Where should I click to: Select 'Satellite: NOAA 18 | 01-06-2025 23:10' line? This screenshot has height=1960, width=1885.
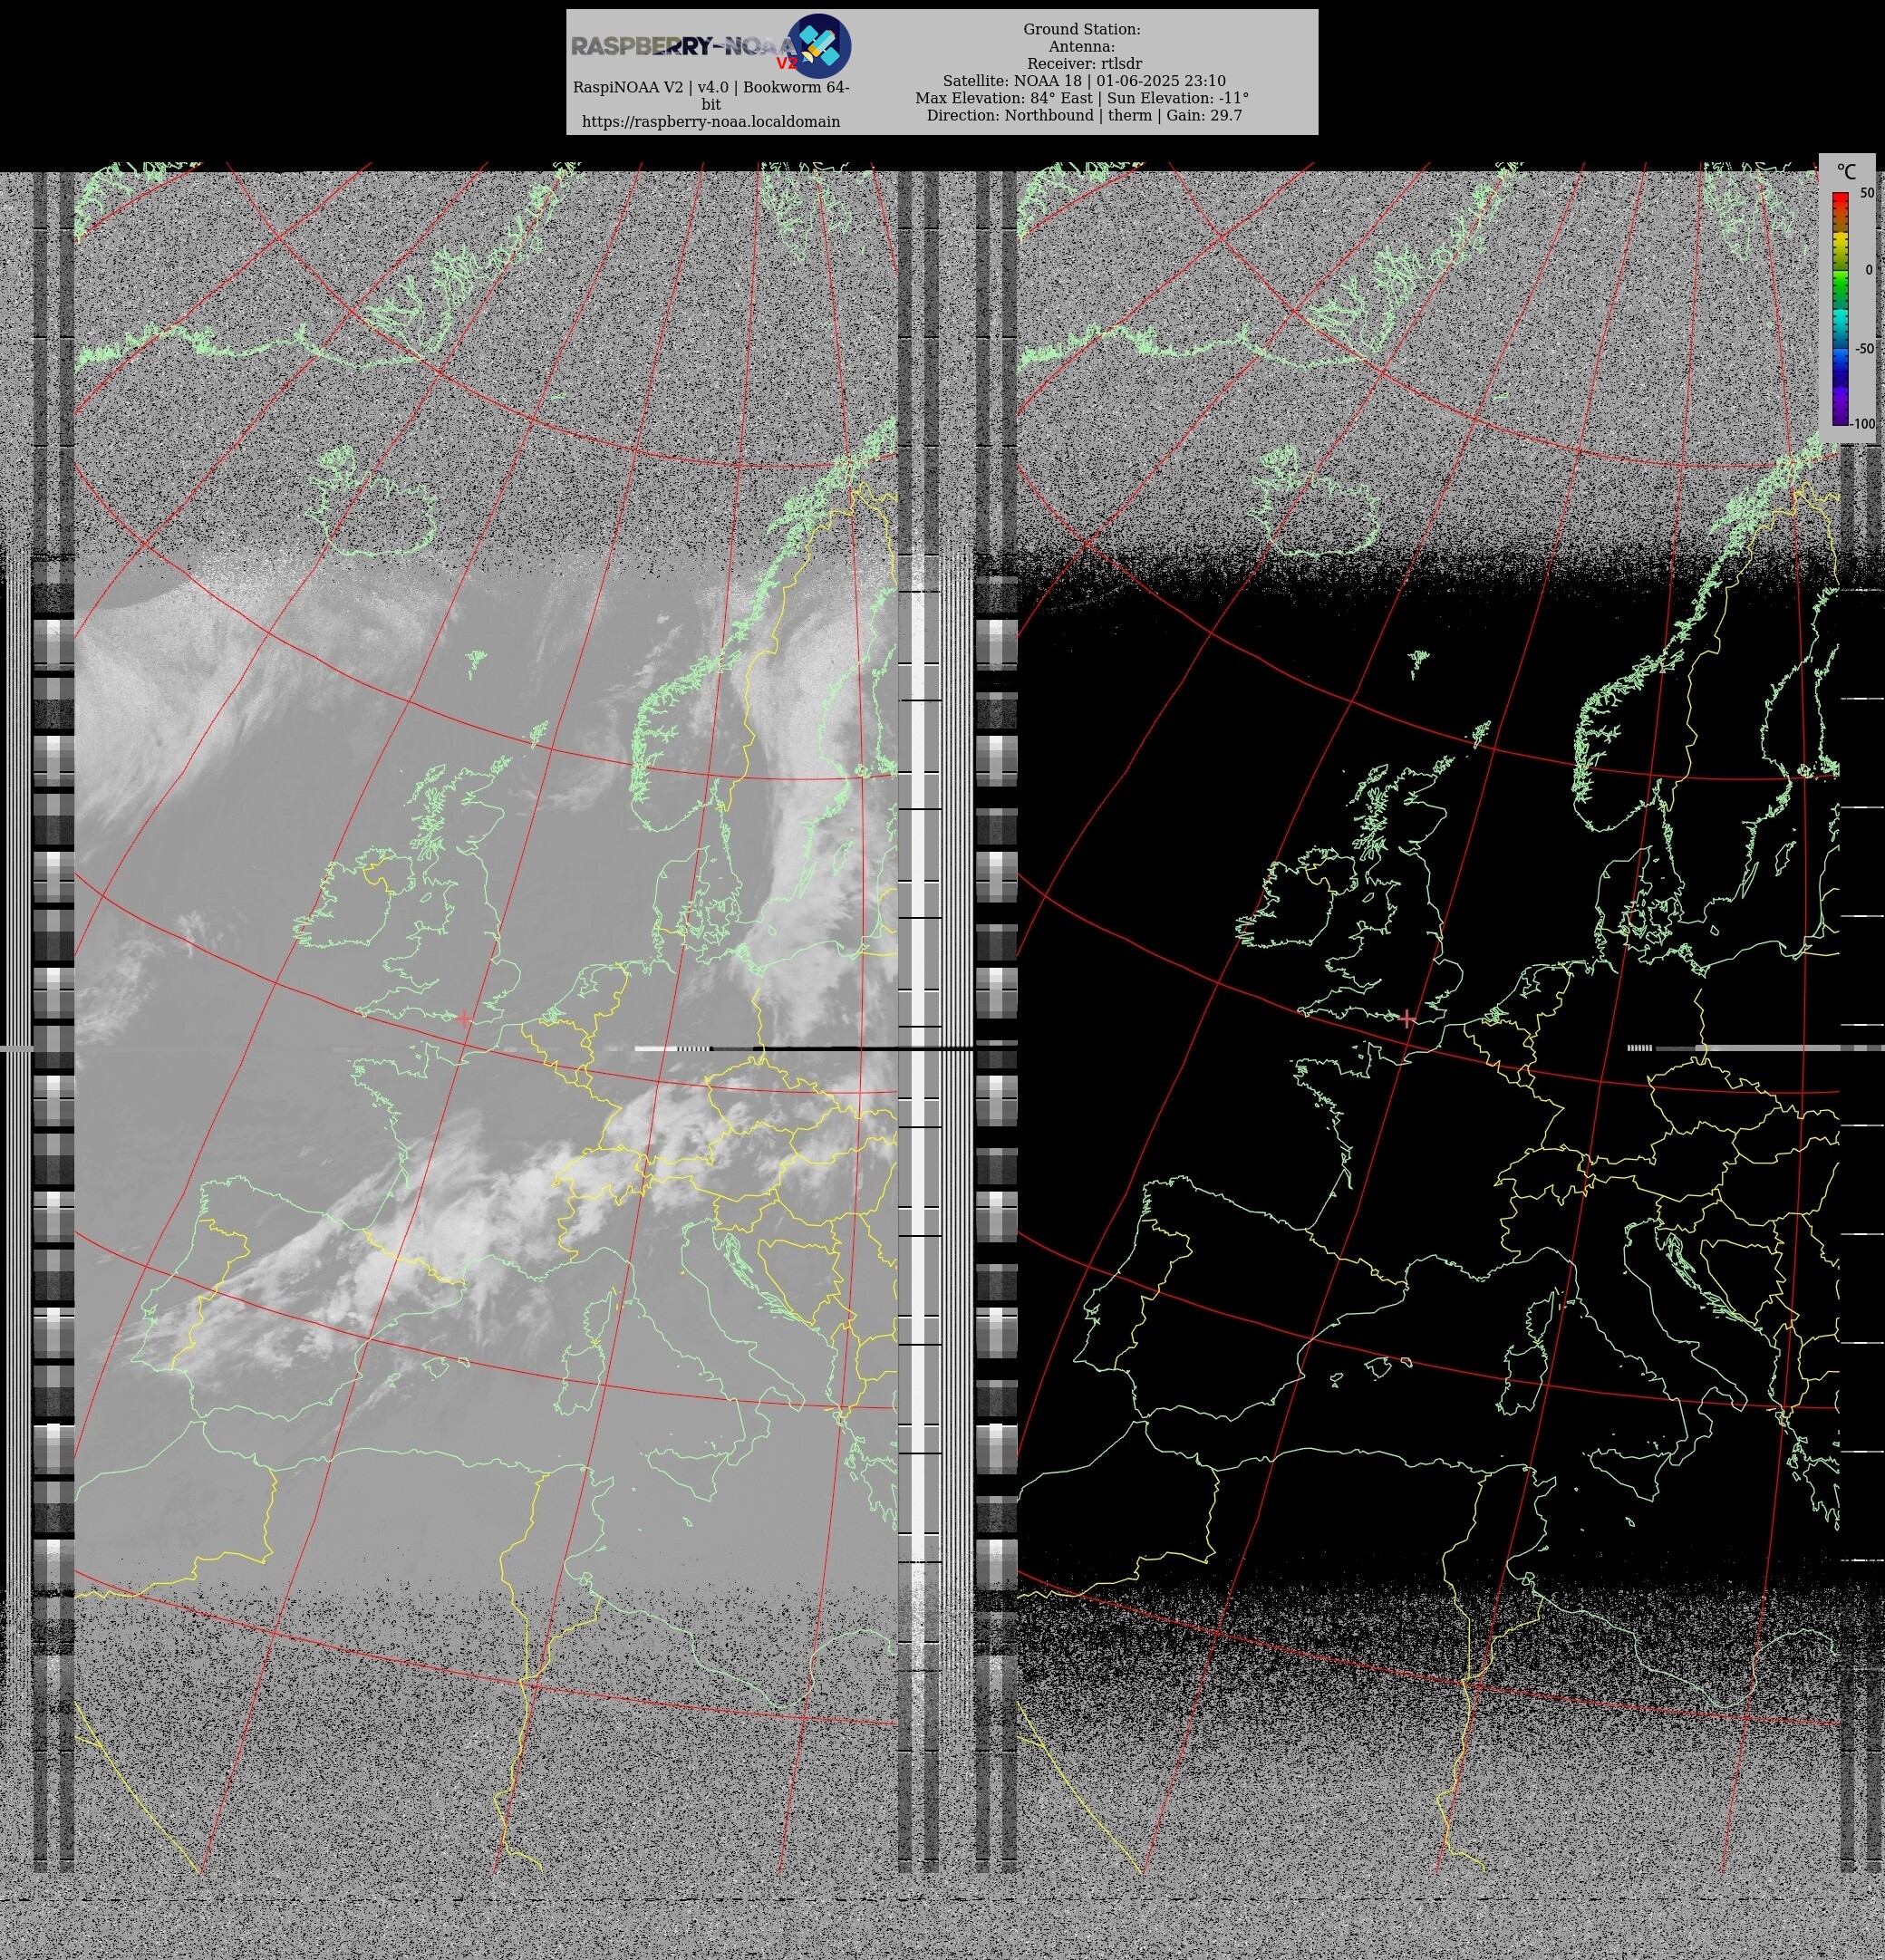(x=1084, y=81)
